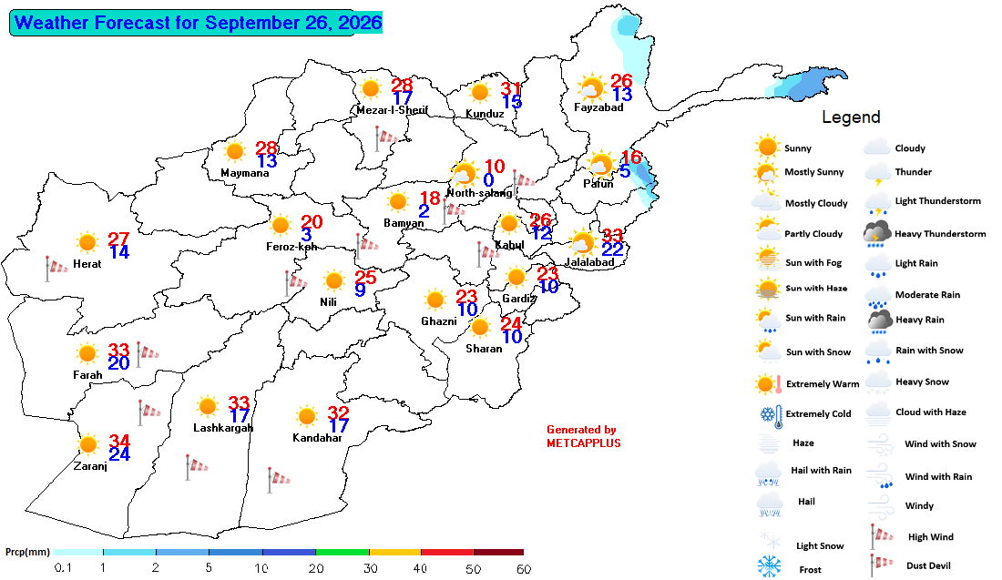Select the dark red precipitation scale segment

click(498, 552)
